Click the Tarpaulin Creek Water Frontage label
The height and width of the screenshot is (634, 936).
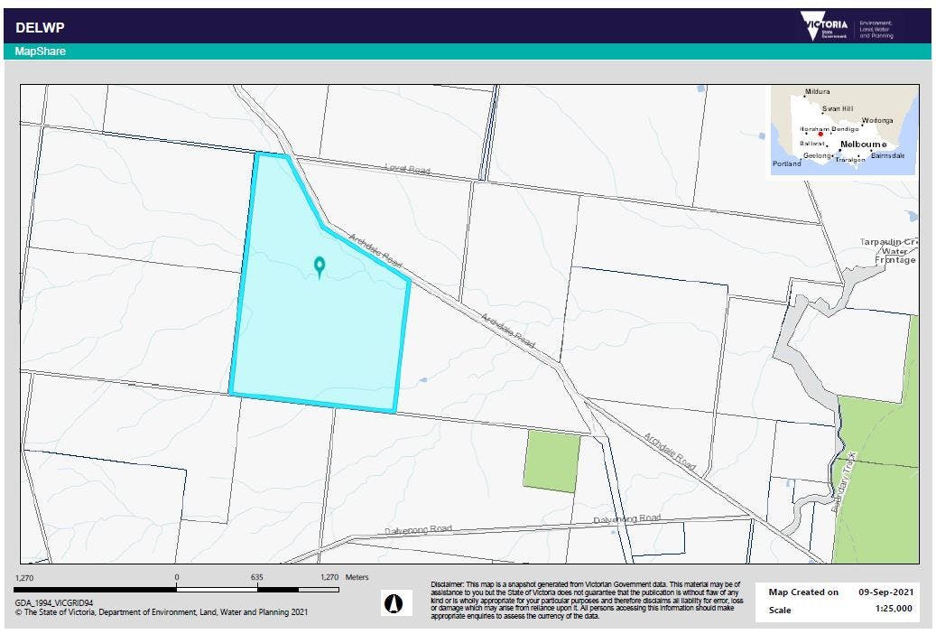(x=887, y=251)
